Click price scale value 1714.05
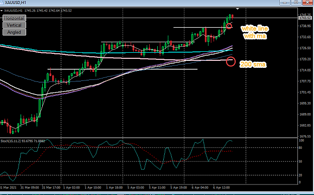The height and width of the screenshot is (195, 314). tap(304, 70)
